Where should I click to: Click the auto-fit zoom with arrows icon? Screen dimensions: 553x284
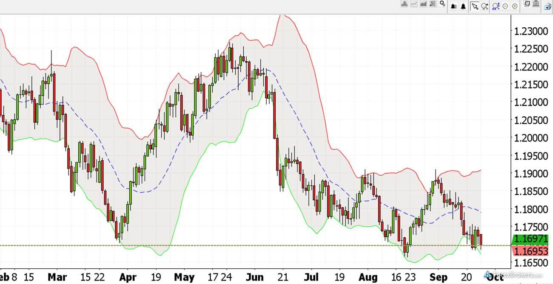click(496, 6)
